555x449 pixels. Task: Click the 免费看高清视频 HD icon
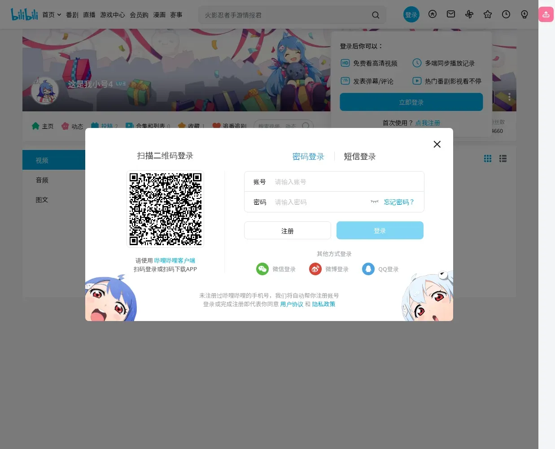pyautogui.click(x=345, y=63)
